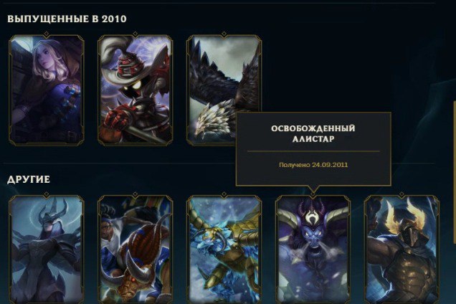456x304 pixels.
Task: Click the diamond ornament above the Veigar card
Action: 136,34
